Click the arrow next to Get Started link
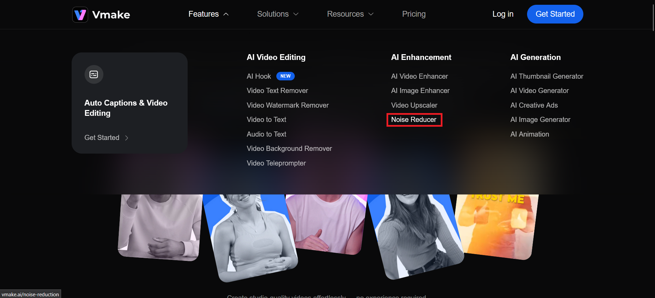 127,138
